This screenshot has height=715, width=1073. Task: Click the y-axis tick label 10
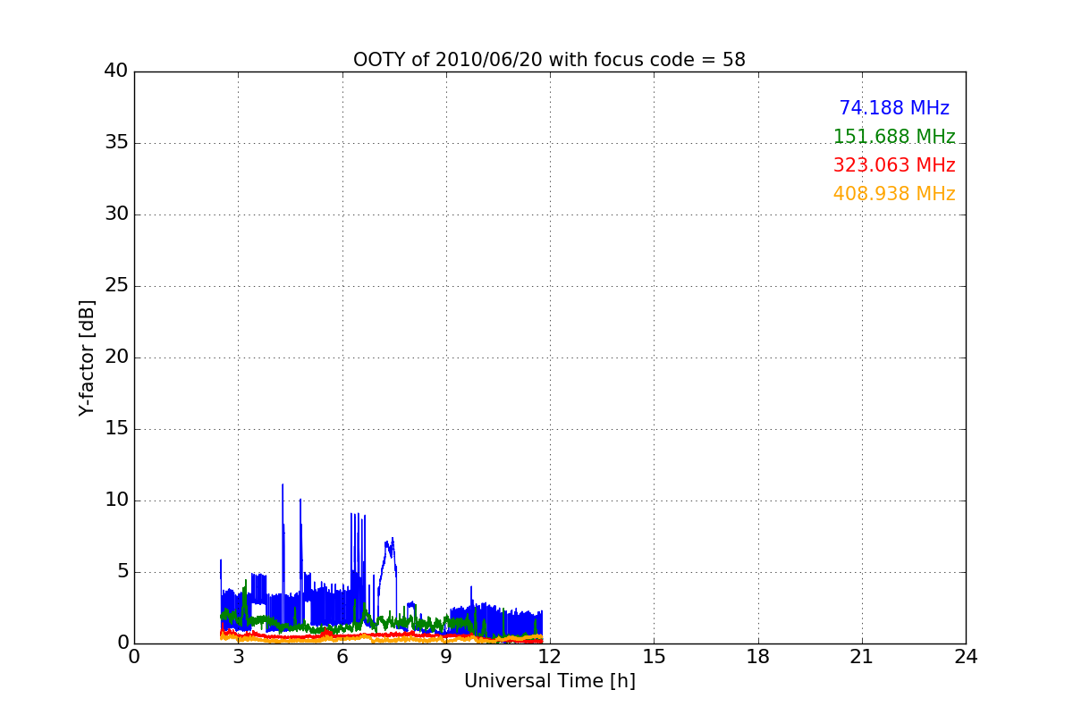point(116,500)
